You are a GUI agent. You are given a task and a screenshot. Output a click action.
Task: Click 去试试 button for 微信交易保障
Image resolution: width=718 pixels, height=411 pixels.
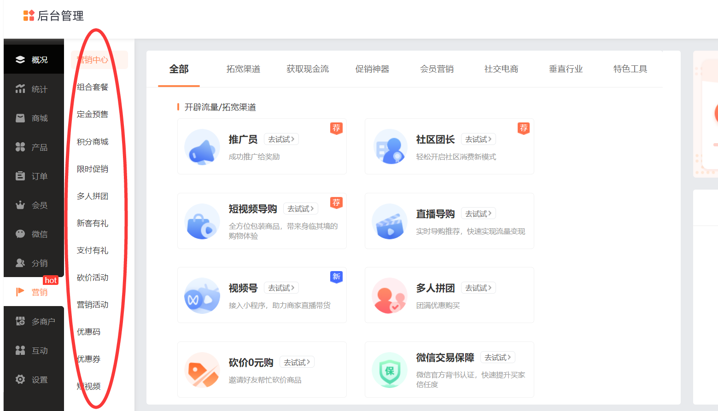click(x=498, y=357)
